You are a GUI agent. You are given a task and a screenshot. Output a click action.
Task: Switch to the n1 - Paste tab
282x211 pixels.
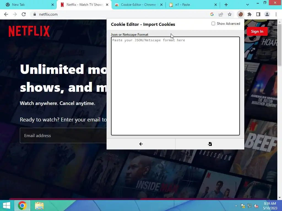tap(192, 5)
